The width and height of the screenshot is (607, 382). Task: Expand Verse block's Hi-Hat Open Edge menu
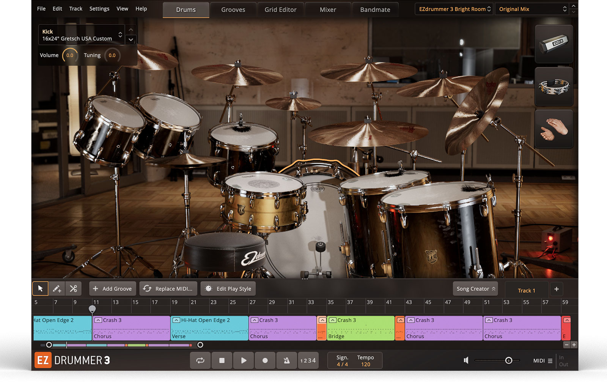(176, 320)
